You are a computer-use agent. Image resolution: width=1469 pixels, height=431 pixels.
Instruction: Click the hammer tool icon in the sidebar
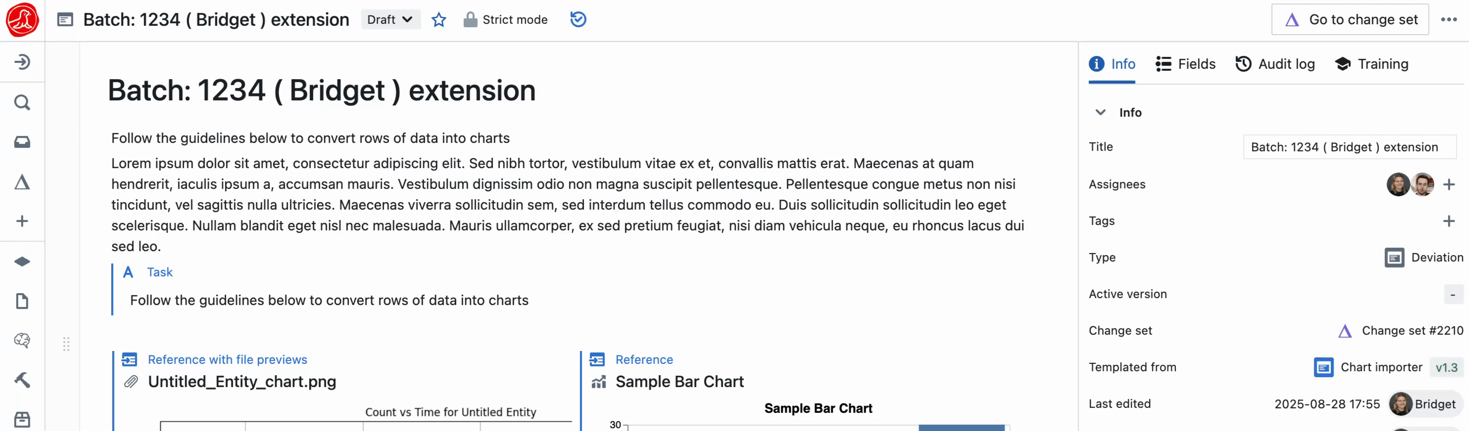tap(22, 380)
